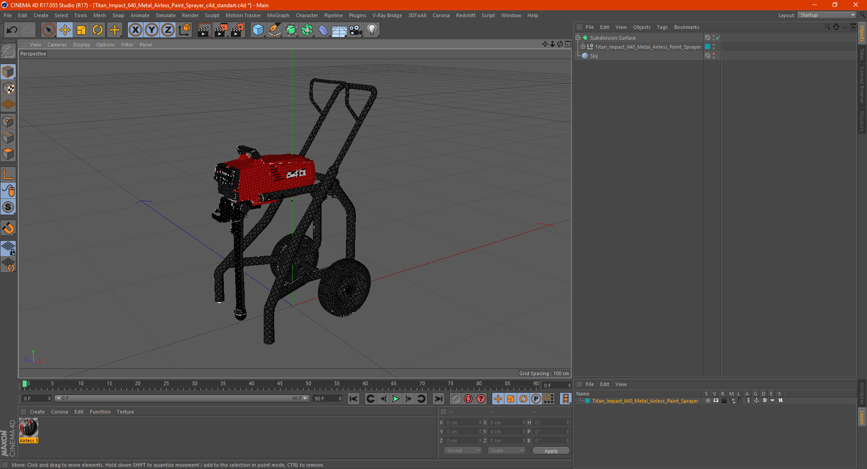
Task: Open the World coordinate dropdown
Action: pos(463,451)
